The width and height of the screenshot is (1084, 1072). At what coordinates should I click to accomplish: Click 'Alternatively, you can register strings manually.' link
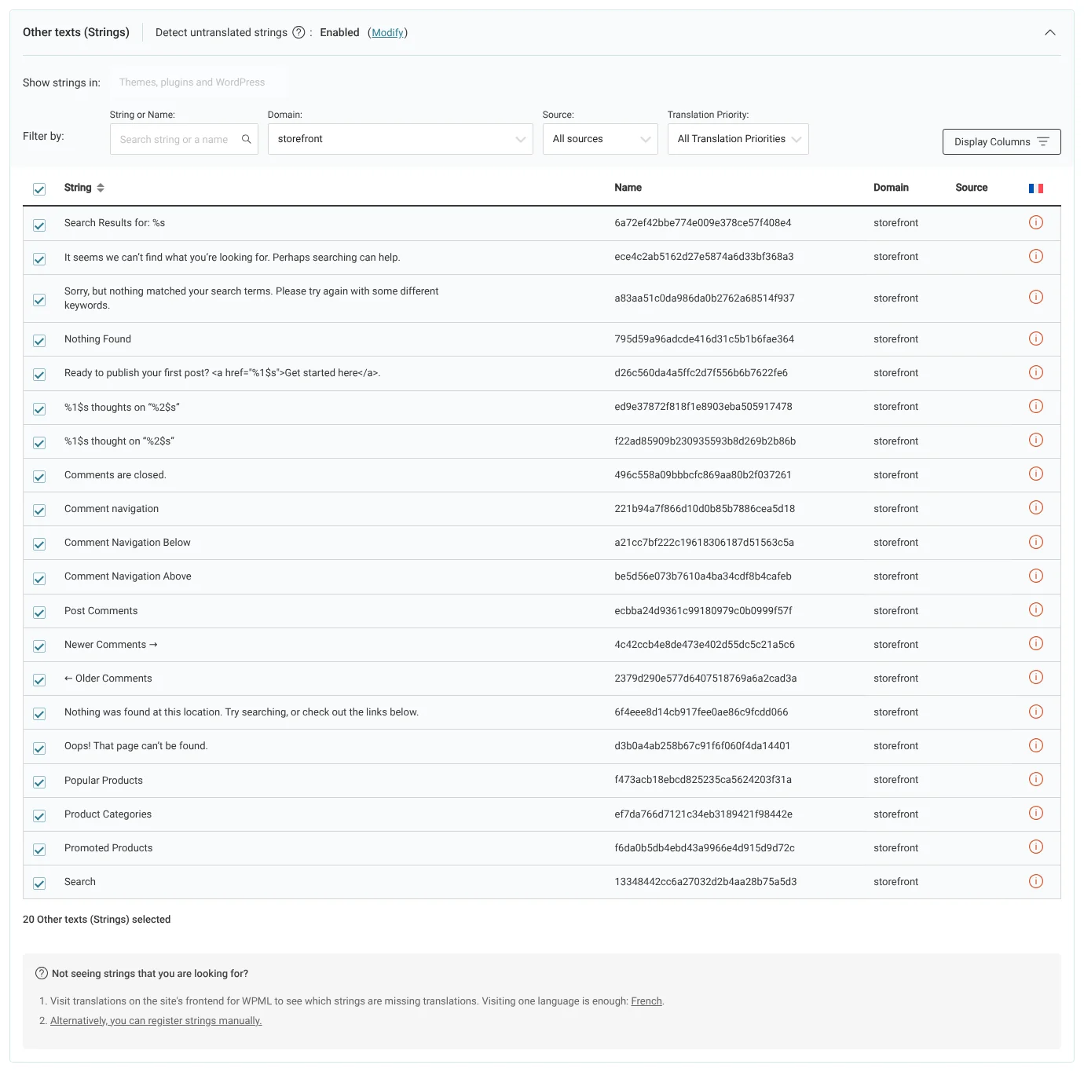pos(156,1021)
